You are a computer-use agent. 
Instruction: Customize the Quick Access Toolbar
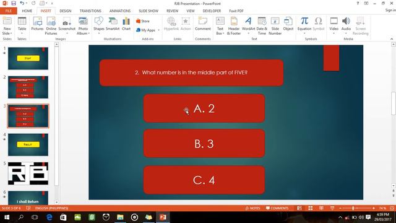pos(52,3)
